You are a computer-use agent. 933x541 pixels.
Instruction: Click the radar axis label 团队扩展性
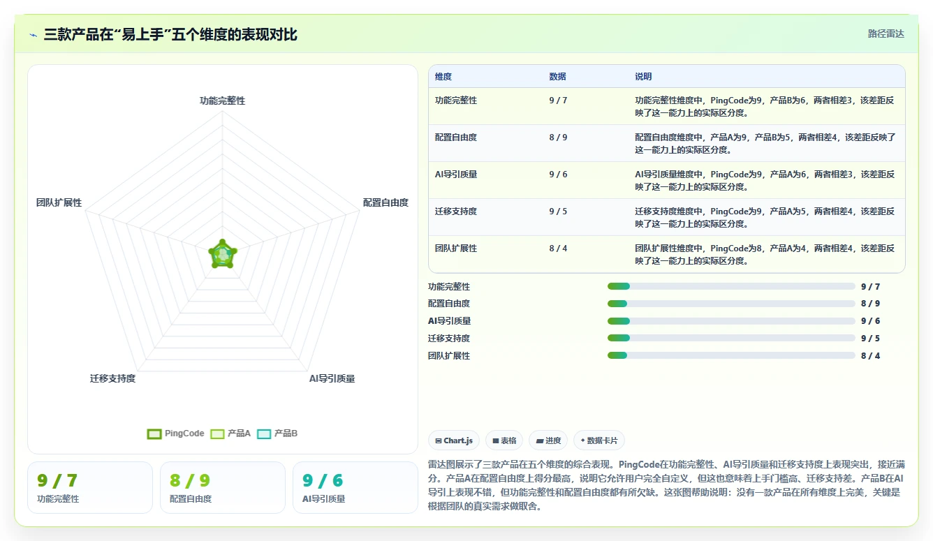59,202
